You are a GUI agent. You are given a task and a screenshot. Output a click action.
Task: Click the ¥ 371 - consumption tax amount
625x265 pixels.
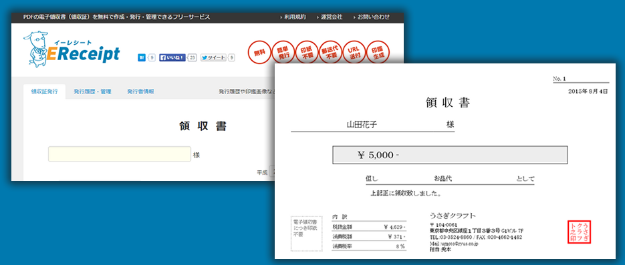click(397, 237)
